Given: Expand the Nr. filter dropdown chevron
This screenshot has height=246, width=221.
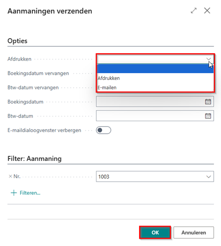Looking at the screenshot, I should [x=208, y=177].
